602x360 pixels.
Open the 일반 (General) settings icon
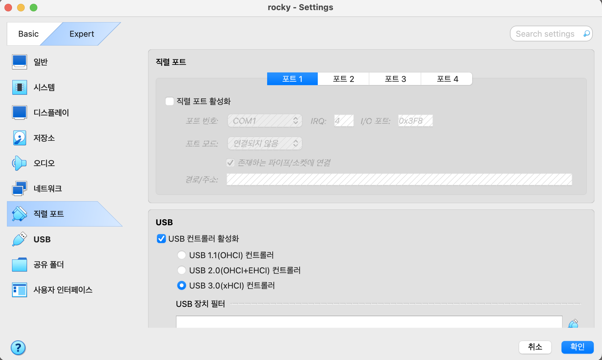[19, 62]
